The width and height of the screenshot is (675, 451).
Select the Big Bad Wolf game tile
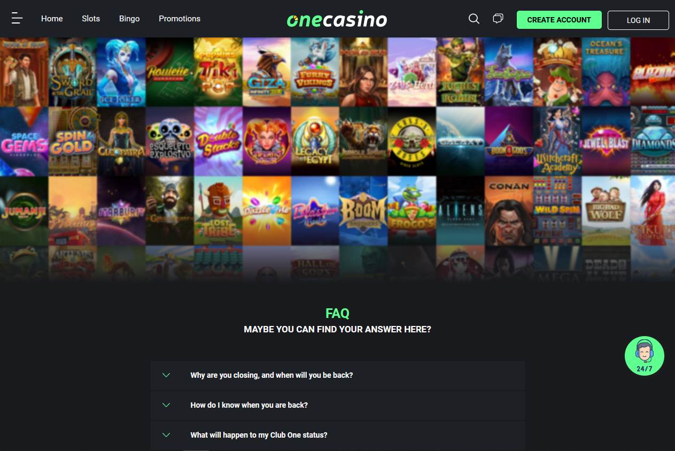[x=606, y=211]
